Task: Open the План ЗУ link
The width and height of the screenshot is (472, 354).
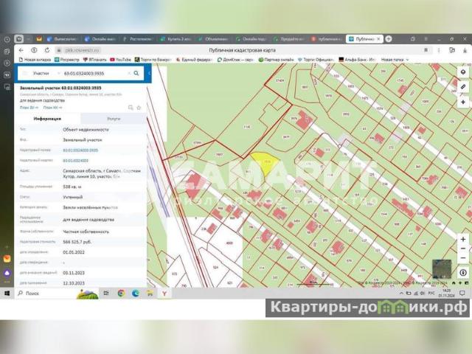Action: click(29, 108)
